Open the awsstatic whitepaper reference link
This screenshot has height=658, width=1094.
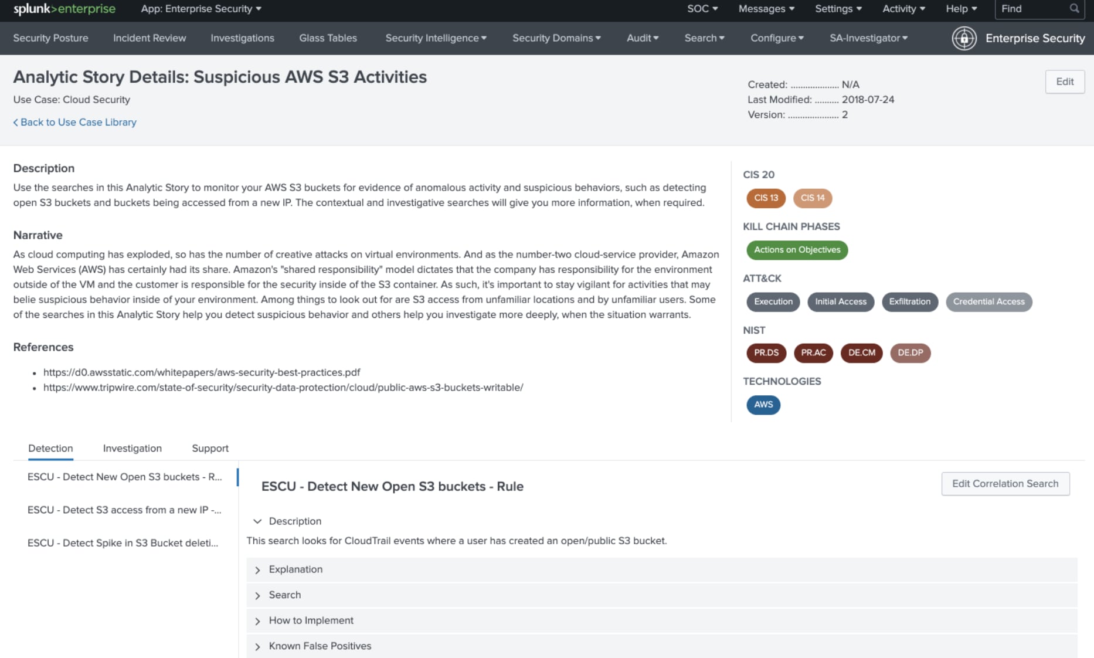(202, 372)
